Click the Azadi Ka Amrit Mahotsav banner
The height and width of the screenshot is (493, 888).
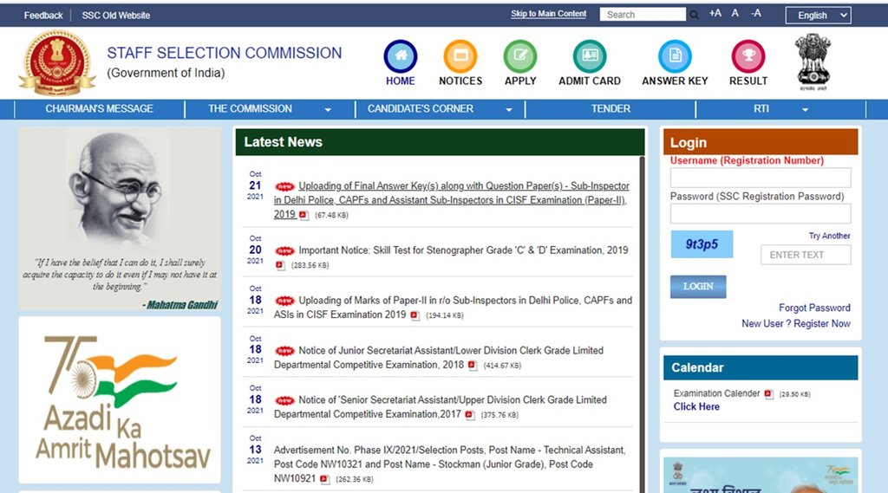click(x=120, y=399)
